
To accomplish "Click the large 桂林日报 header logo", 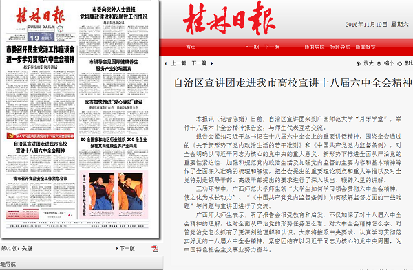I will [x=229, y=19].
